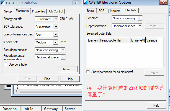Expand the Scheme dropdown in Electronic Options

[140, 18]
